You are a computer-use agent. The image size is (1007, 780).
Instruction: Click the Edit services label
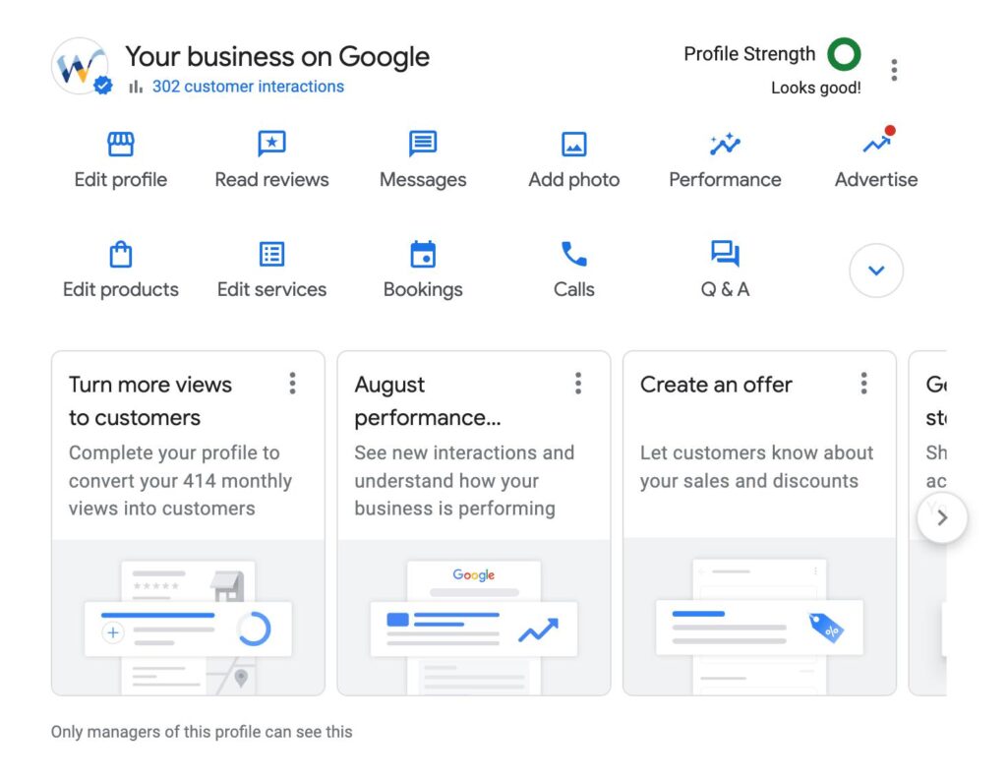pos(271,290)
